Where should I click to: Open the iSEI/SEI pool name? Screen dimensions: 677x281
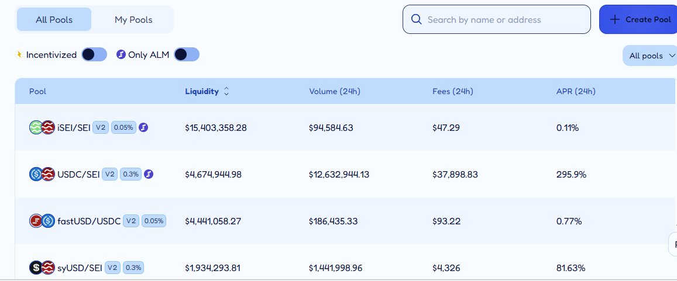coord(74,127)
